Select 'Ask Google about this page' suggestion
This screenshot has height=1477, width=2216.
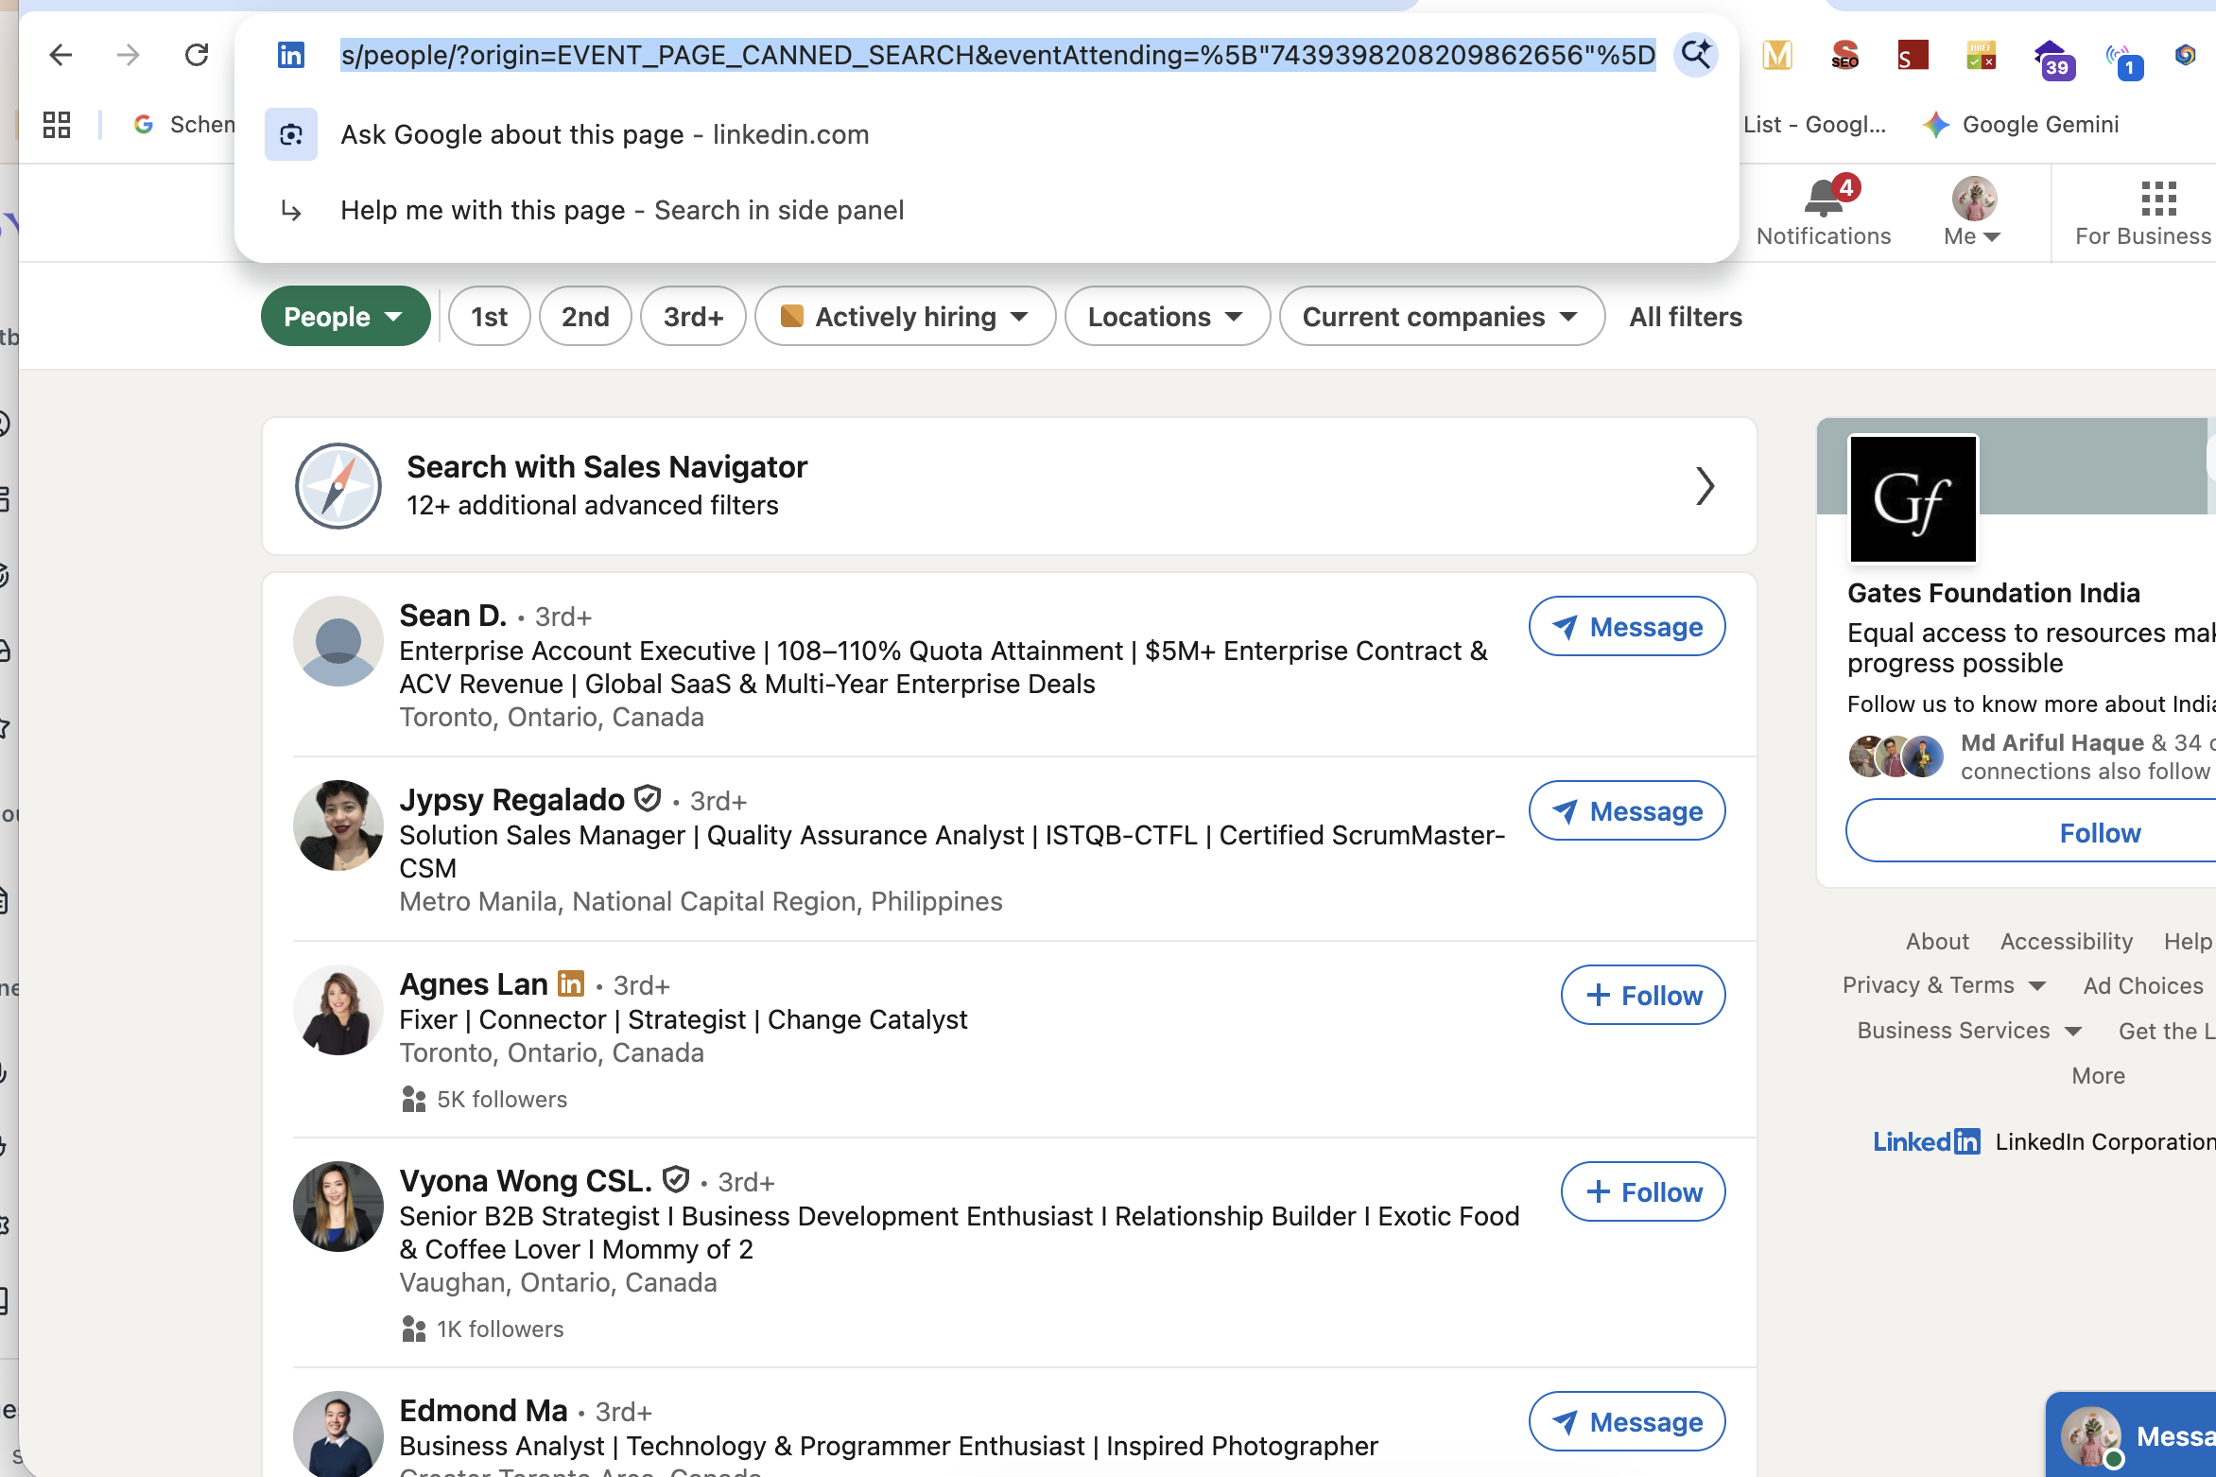[605, 134]
